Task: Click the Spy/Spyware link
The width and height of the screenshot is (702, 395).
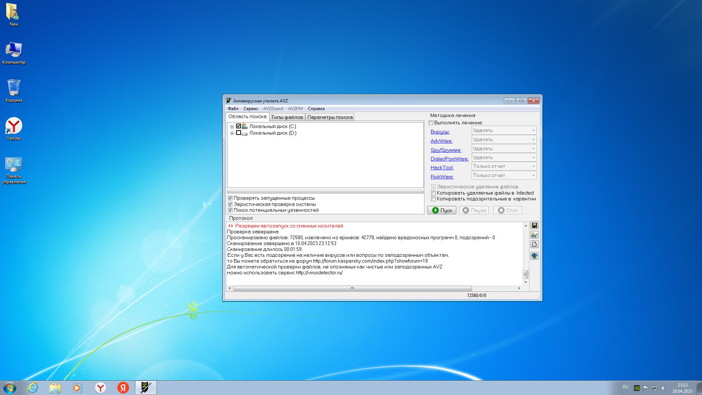Action: point(446,150)
